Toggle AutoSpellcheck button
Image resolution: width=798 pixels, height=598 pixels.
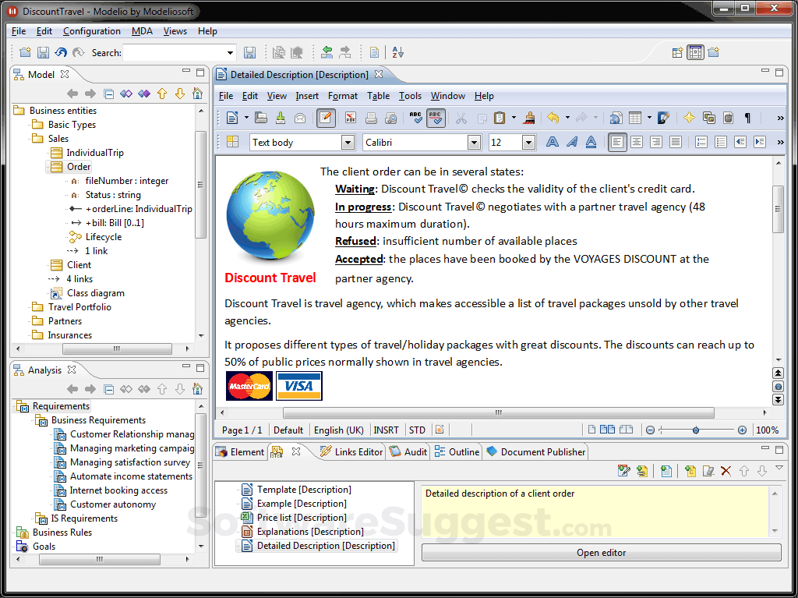(x=436, y=118)
